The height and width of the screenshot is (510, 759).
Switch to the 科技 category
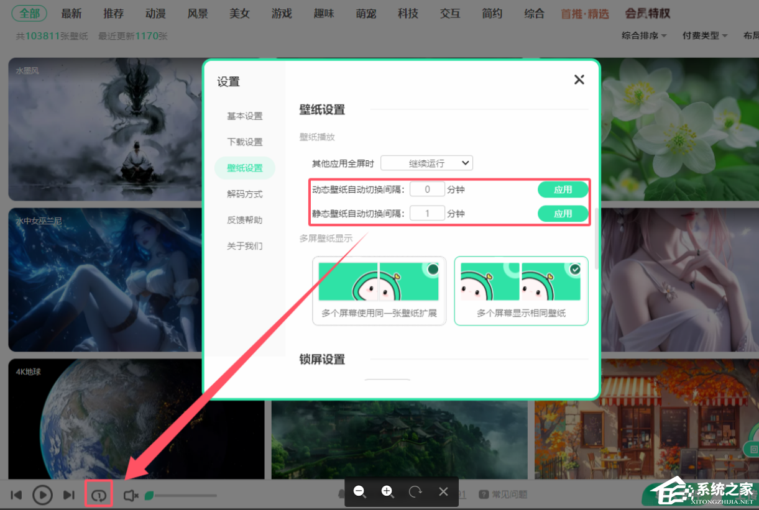[408, 14]
